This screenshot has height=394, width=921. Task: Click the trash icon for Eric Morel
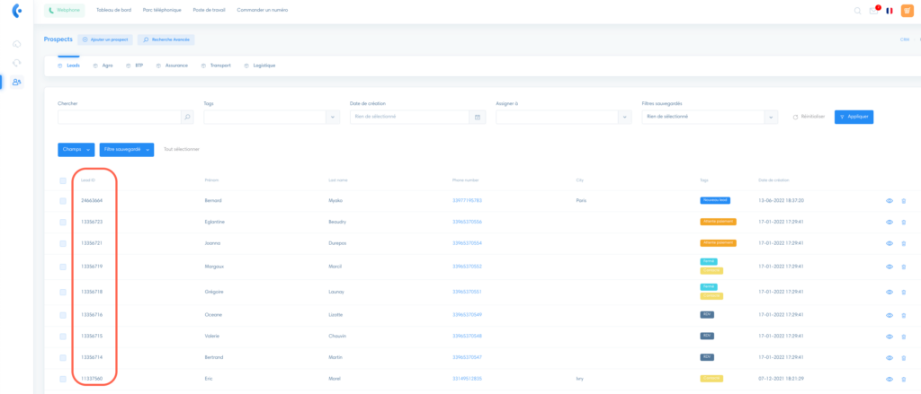(x=903, y=379)
